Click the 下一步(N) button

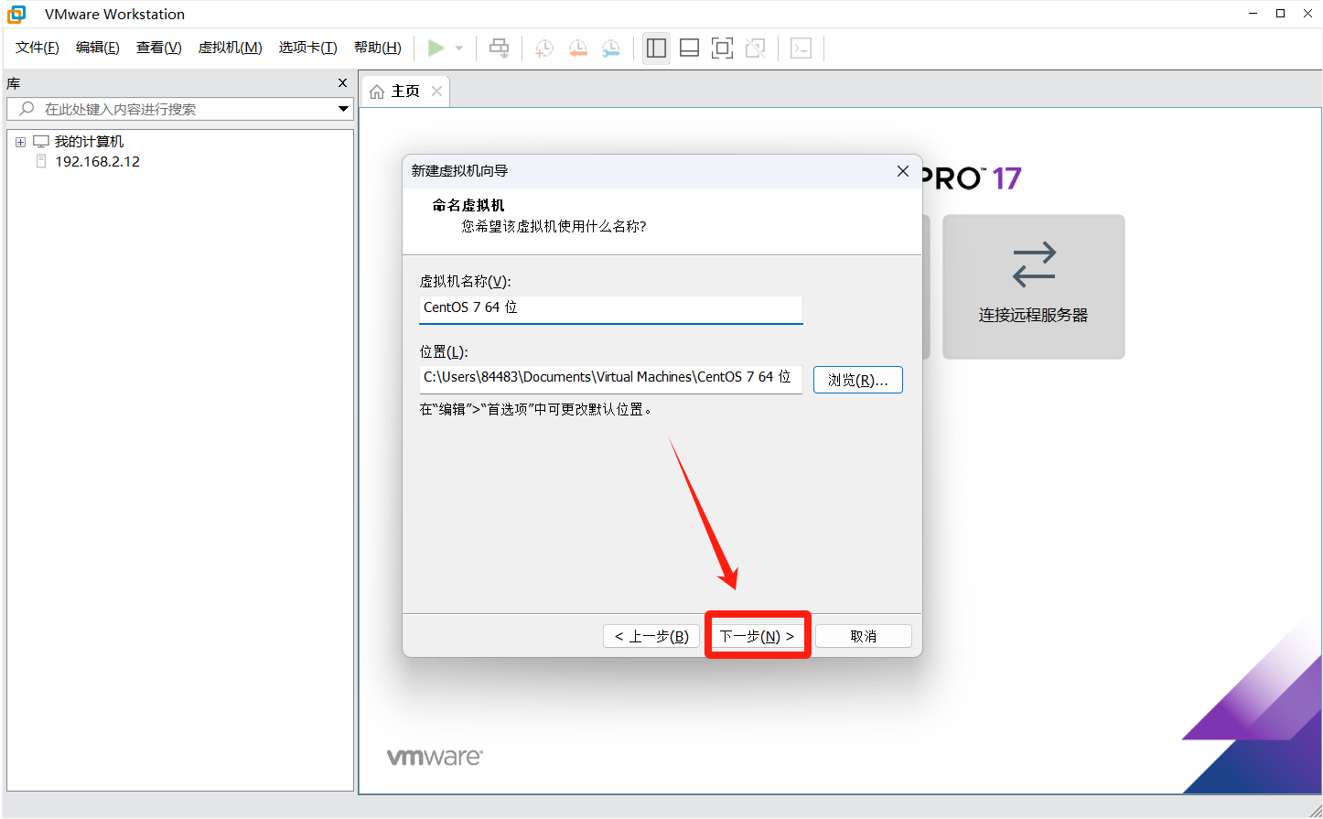point(757,636)
